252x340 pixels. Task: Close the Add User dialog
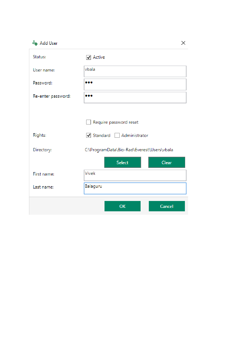pyautogui.click(x=183, y=43)
